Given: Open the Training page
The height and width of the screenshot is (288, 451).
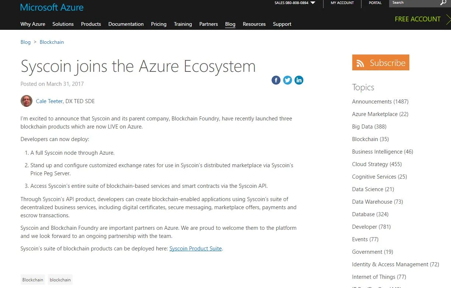Looking at the screenshot, I should tap(183, 24).
